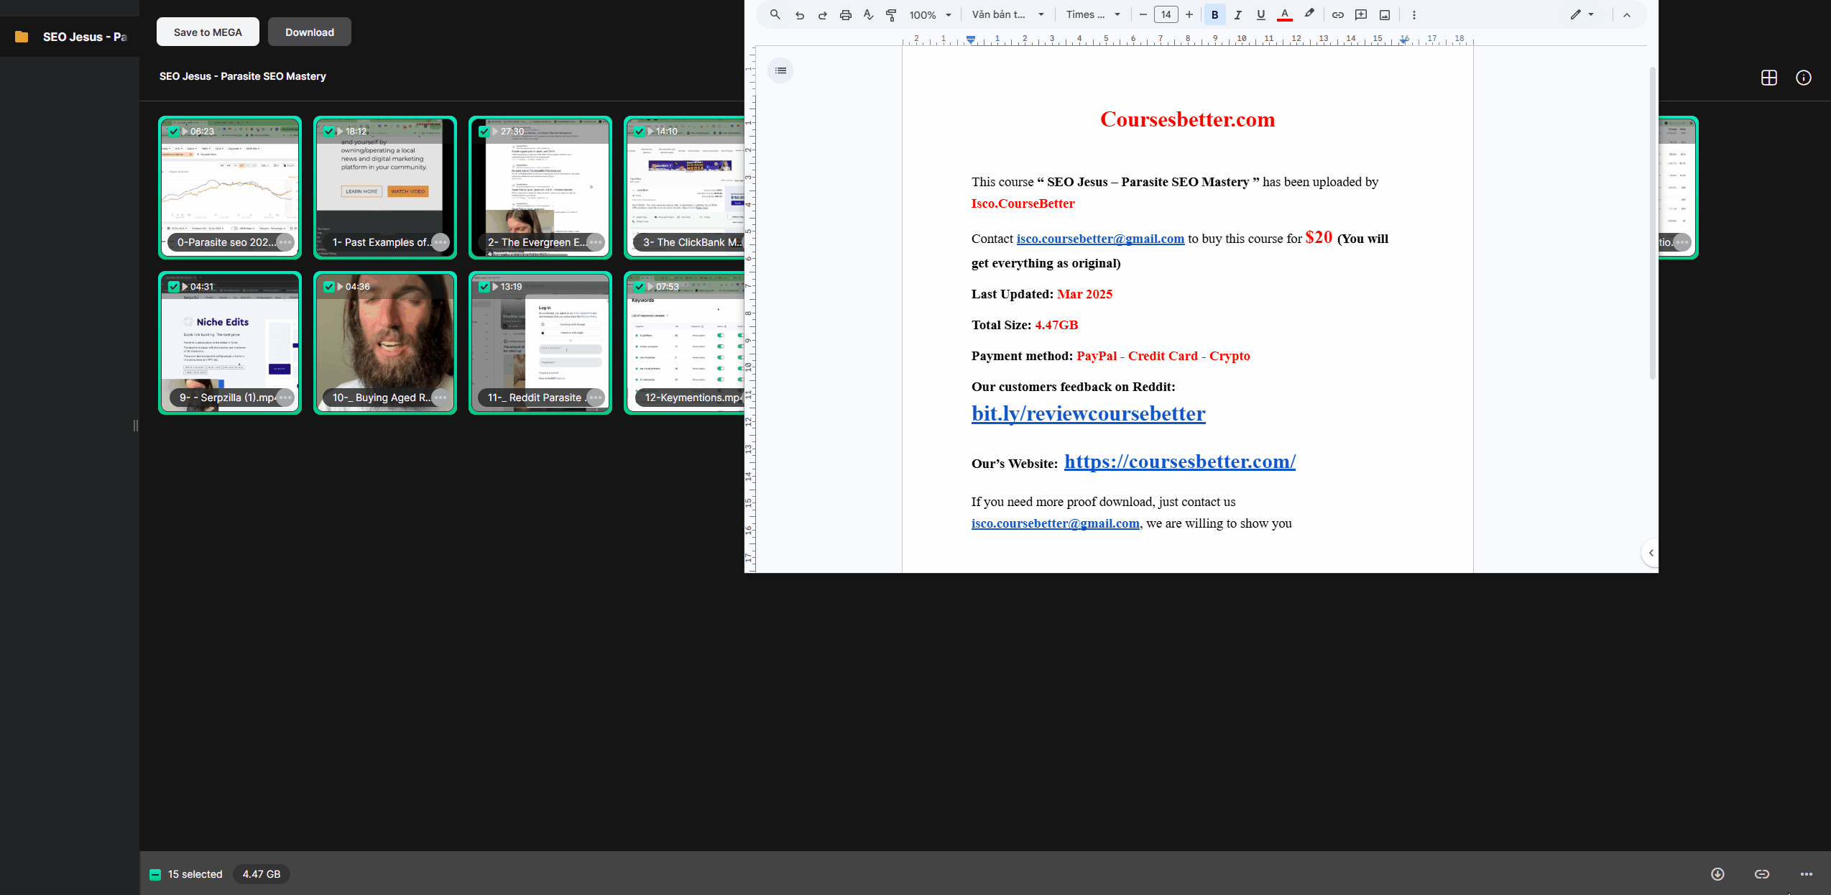Open the Times font dropdown
Viewport: 1831px width, 895px height.
(1092, 15)
